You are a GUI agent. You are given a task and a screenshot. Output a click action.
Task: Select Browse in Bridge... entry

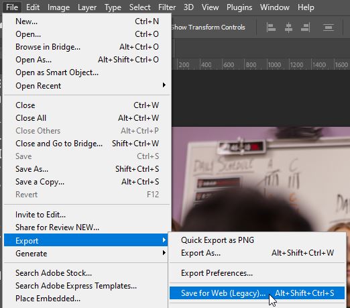coord(87,47)
